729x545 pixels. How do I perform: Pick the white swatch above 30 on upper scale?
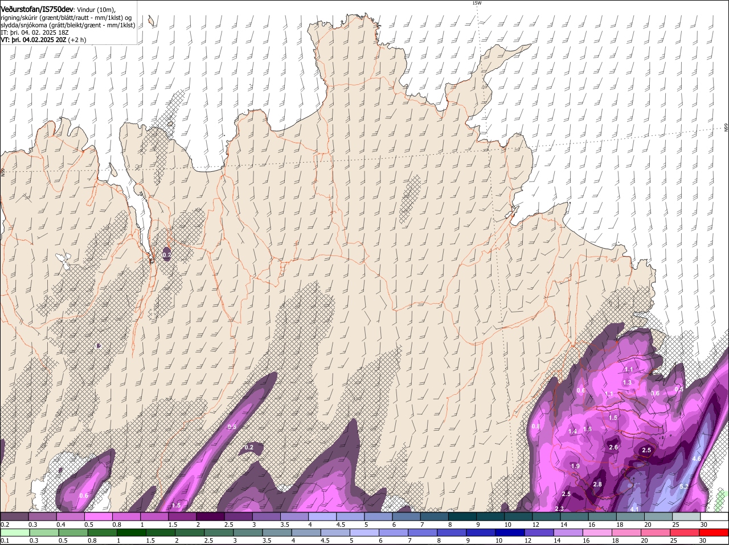(715, 516)
